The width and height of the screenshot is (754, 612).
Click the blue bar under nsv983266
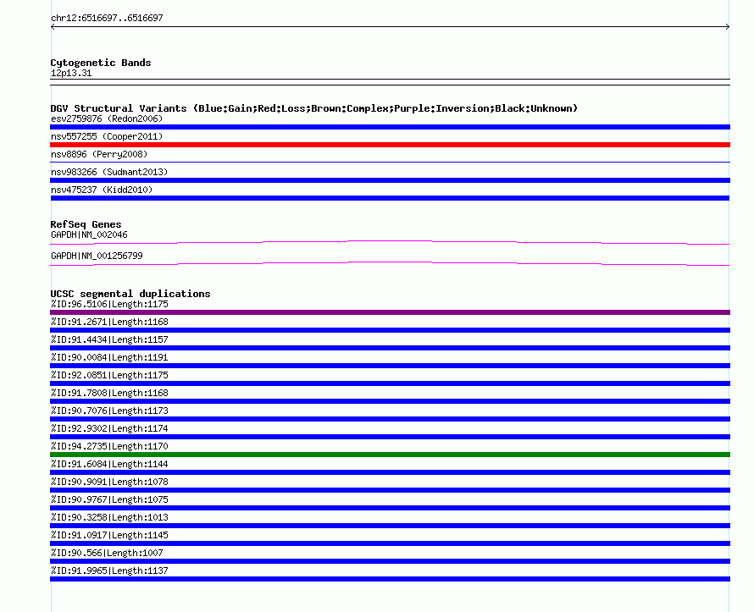tap(390, 180)
